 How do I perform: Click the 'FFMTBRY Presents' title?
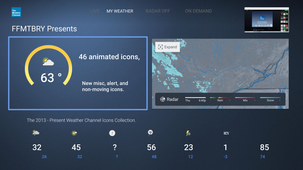(x=44, y=29)
